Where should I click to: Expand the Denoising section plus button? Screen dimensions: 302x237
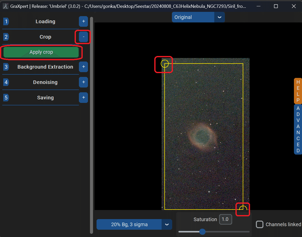click(83, 82)
